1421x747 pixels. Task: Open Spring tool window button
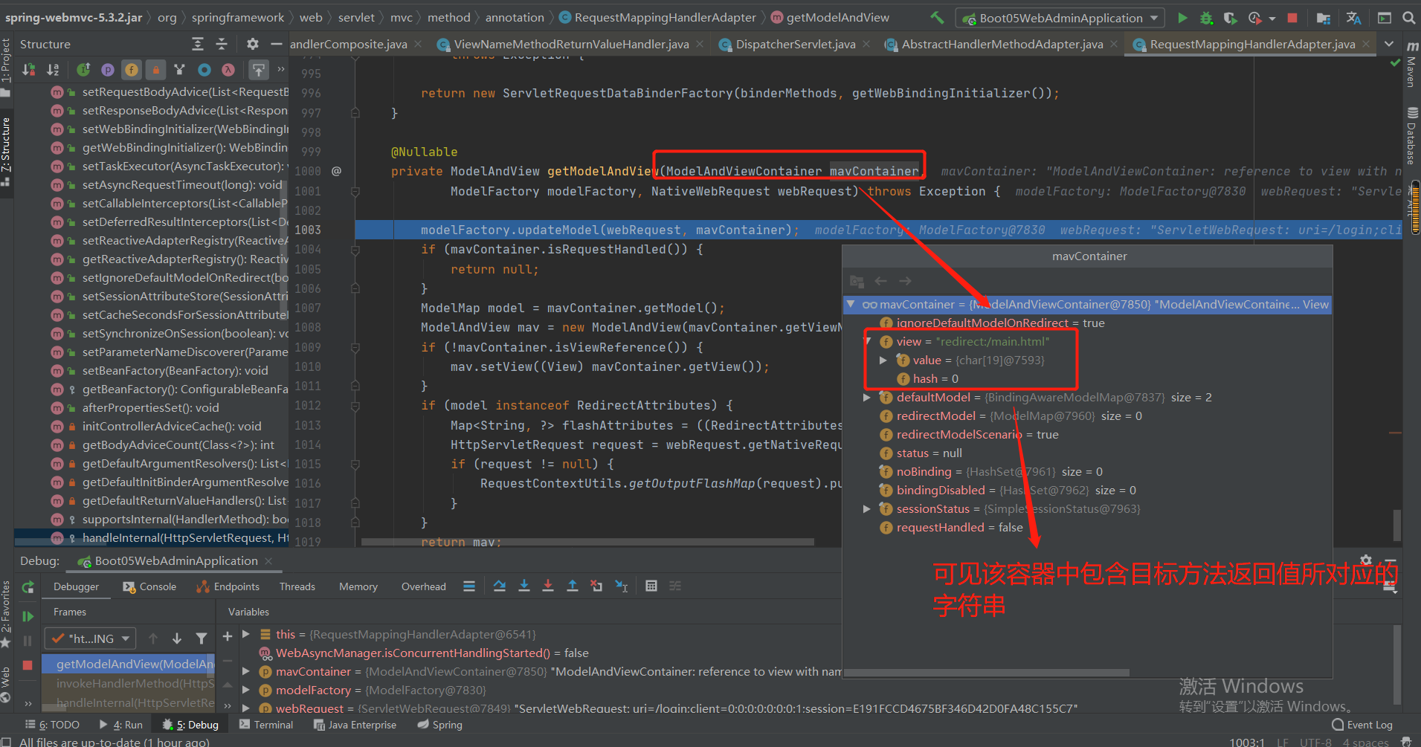[x=440, y=725]
